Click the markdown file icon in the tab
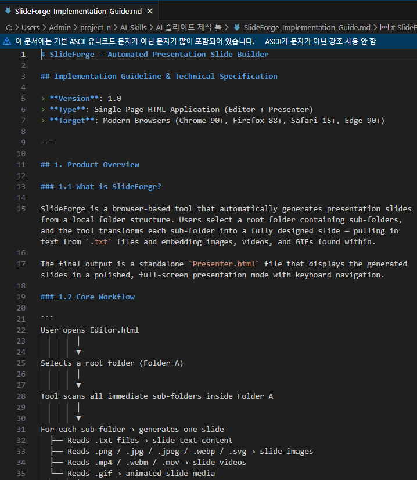 [x=8, y=10]
